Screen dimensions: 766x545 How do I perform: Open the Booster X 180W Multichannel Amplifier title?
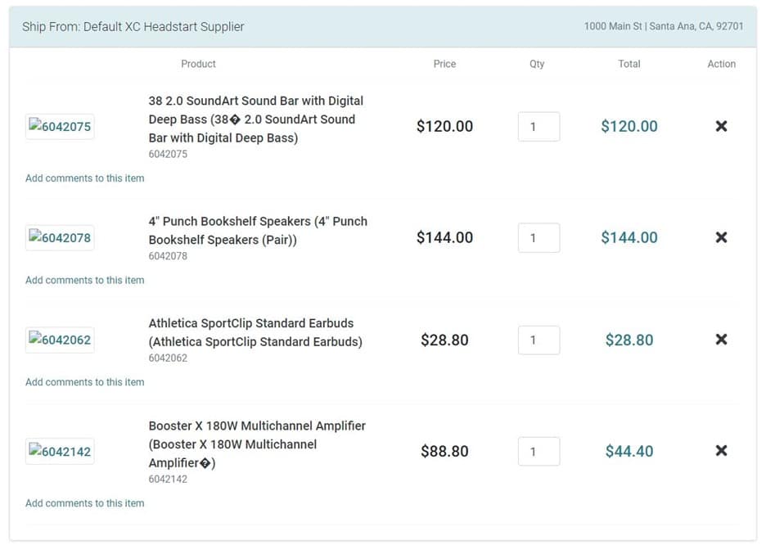tap(257, 444)
